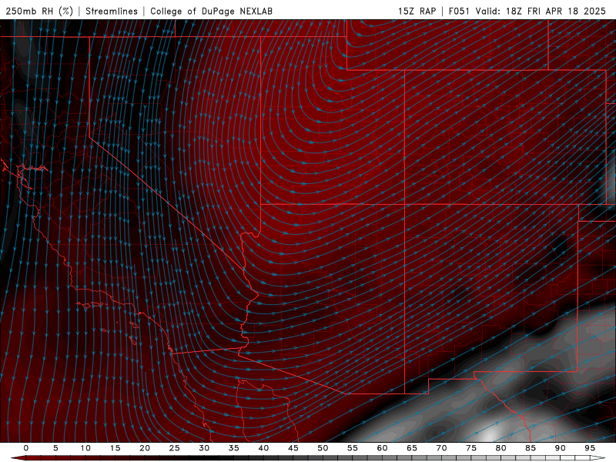The width and height of the screenshot is (616, 462).
Task: Click the colorbar label '85'
Action: [531, 448]
